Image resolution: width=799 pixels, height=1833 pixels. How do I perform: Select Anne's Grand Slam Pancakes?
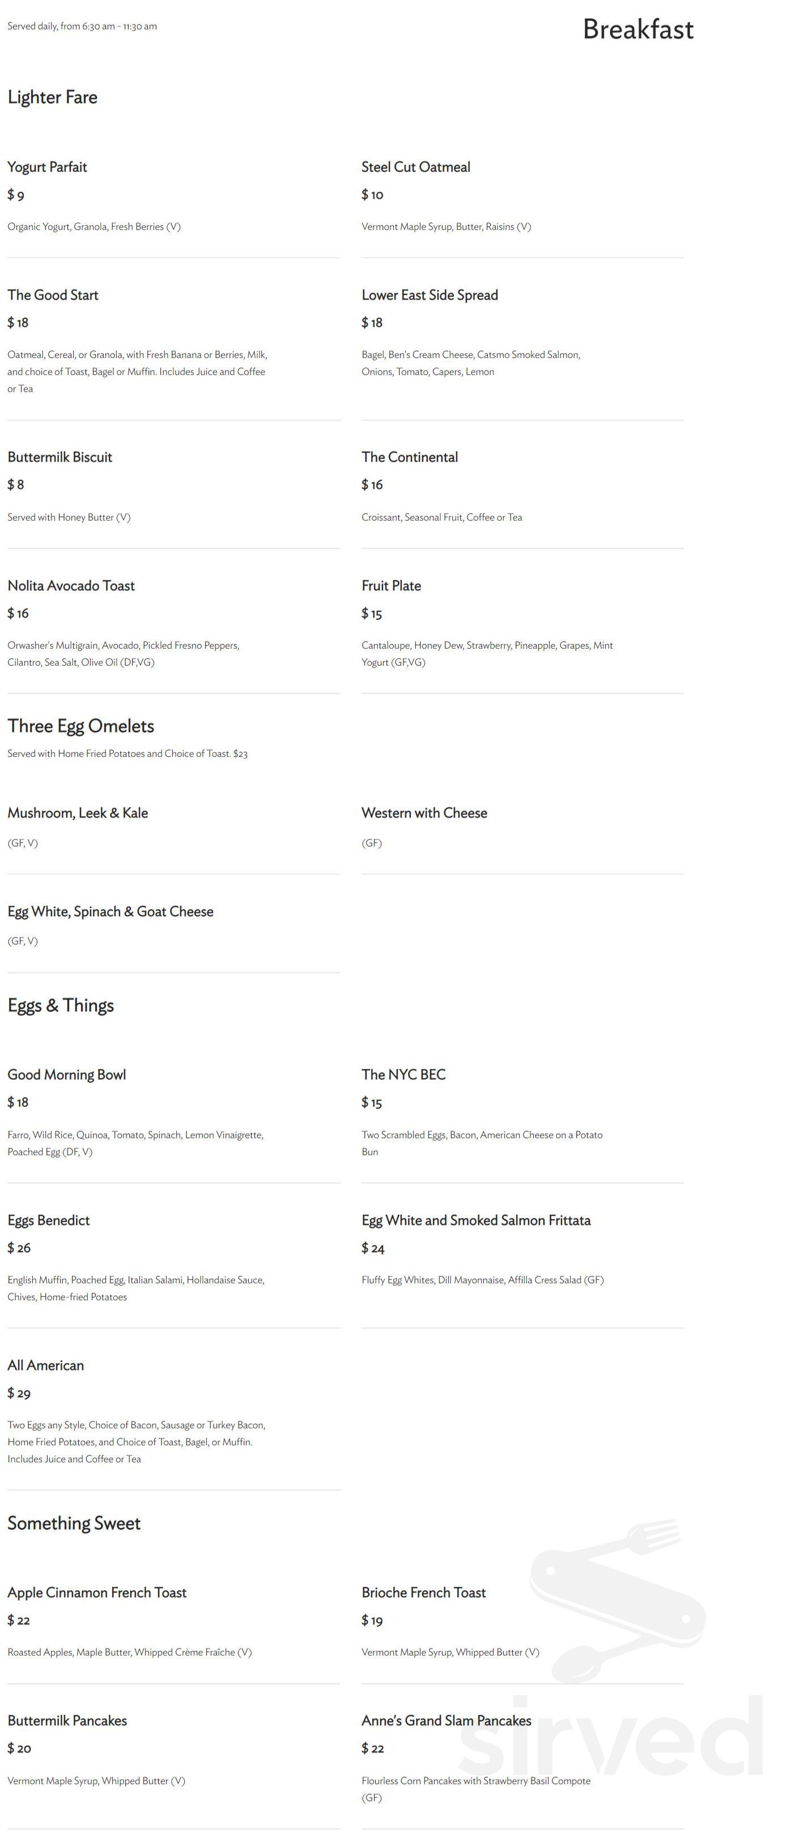pyautogui.click(x=446, y=1721)
